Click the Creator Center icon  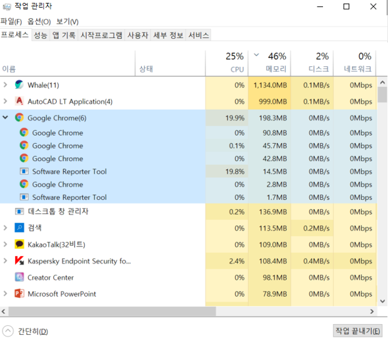19,277
